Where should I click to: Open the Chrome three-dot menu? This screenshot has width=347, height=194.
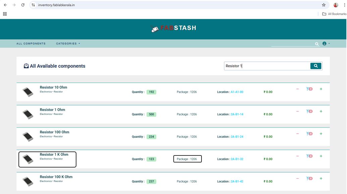[344, 5]
